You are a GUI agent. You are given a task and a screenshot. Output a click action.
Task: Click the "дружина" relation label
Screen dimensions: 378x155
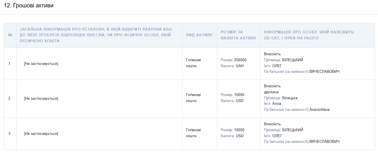tap(271, 92)
